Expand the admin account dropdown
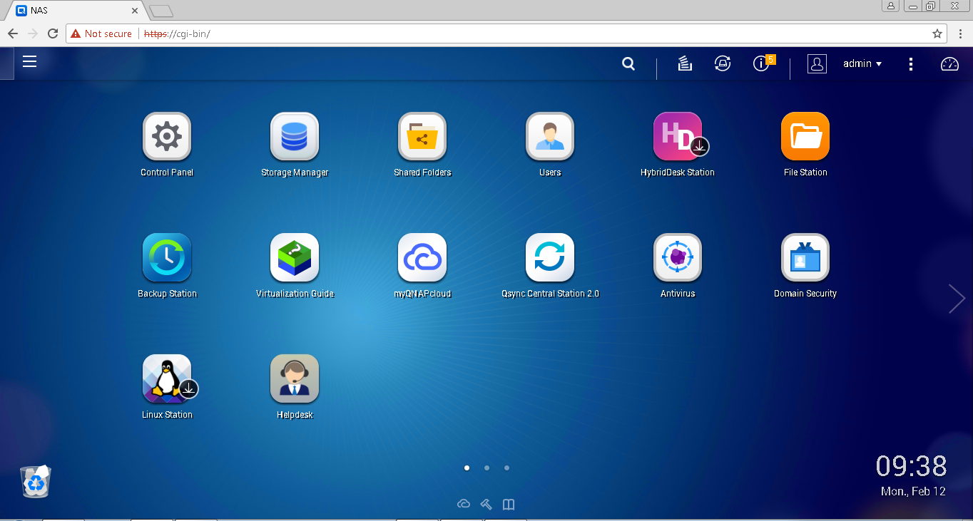 pyautogui.click(x=862, y=63)
